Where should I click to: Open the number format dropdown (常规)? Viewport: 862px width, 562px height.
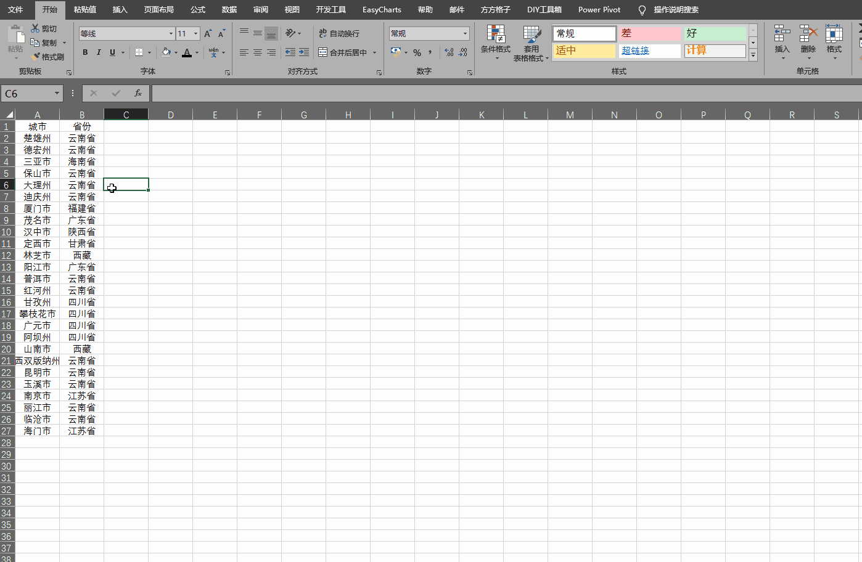click(x=465, y=33)
